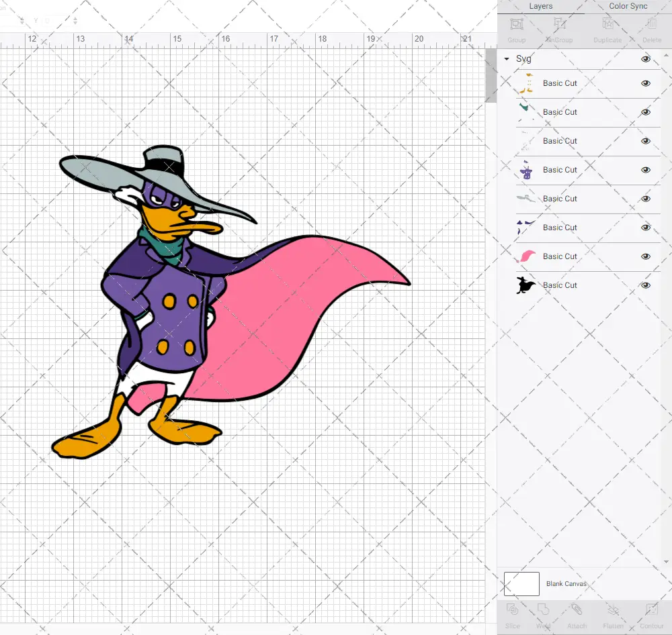This screenshot has width=672, height=635.
Task: Click the canvas vertical scrollbar thumb
Action: pyautogui.click(x=491, y=75)
